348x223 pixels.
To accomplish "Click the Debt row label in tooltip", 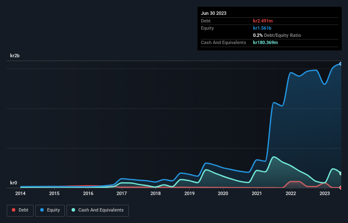I will (x=206, y=21).
